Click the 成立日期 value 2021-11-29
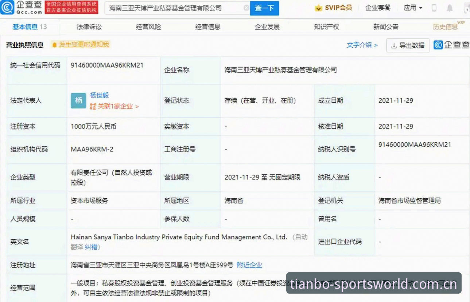The width and height of the screenshot is (470, 302). tap(396, 100)
